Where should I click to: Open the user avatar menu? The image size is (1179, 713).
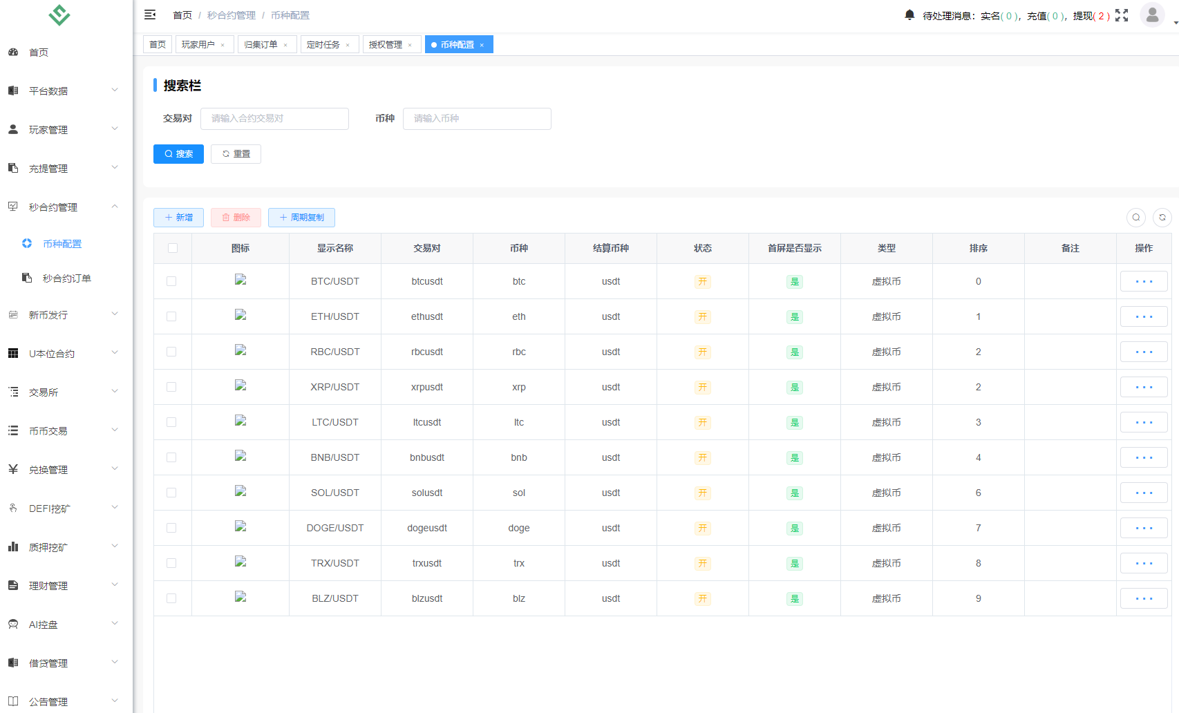(1152, 15)
